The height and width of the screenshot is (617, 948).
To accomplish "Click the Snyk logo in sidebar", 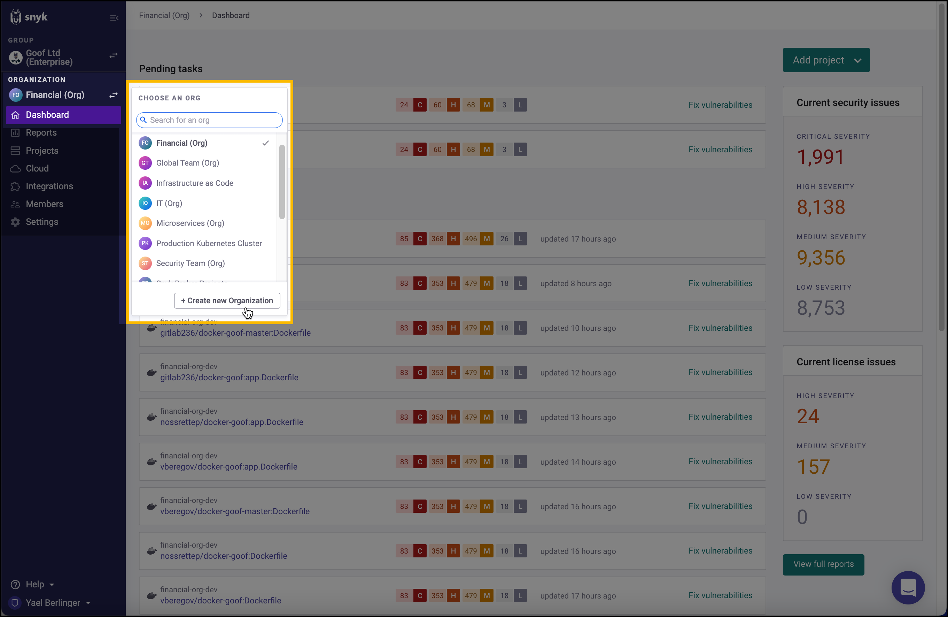I will pyautogui.click(x=29, y=17).
